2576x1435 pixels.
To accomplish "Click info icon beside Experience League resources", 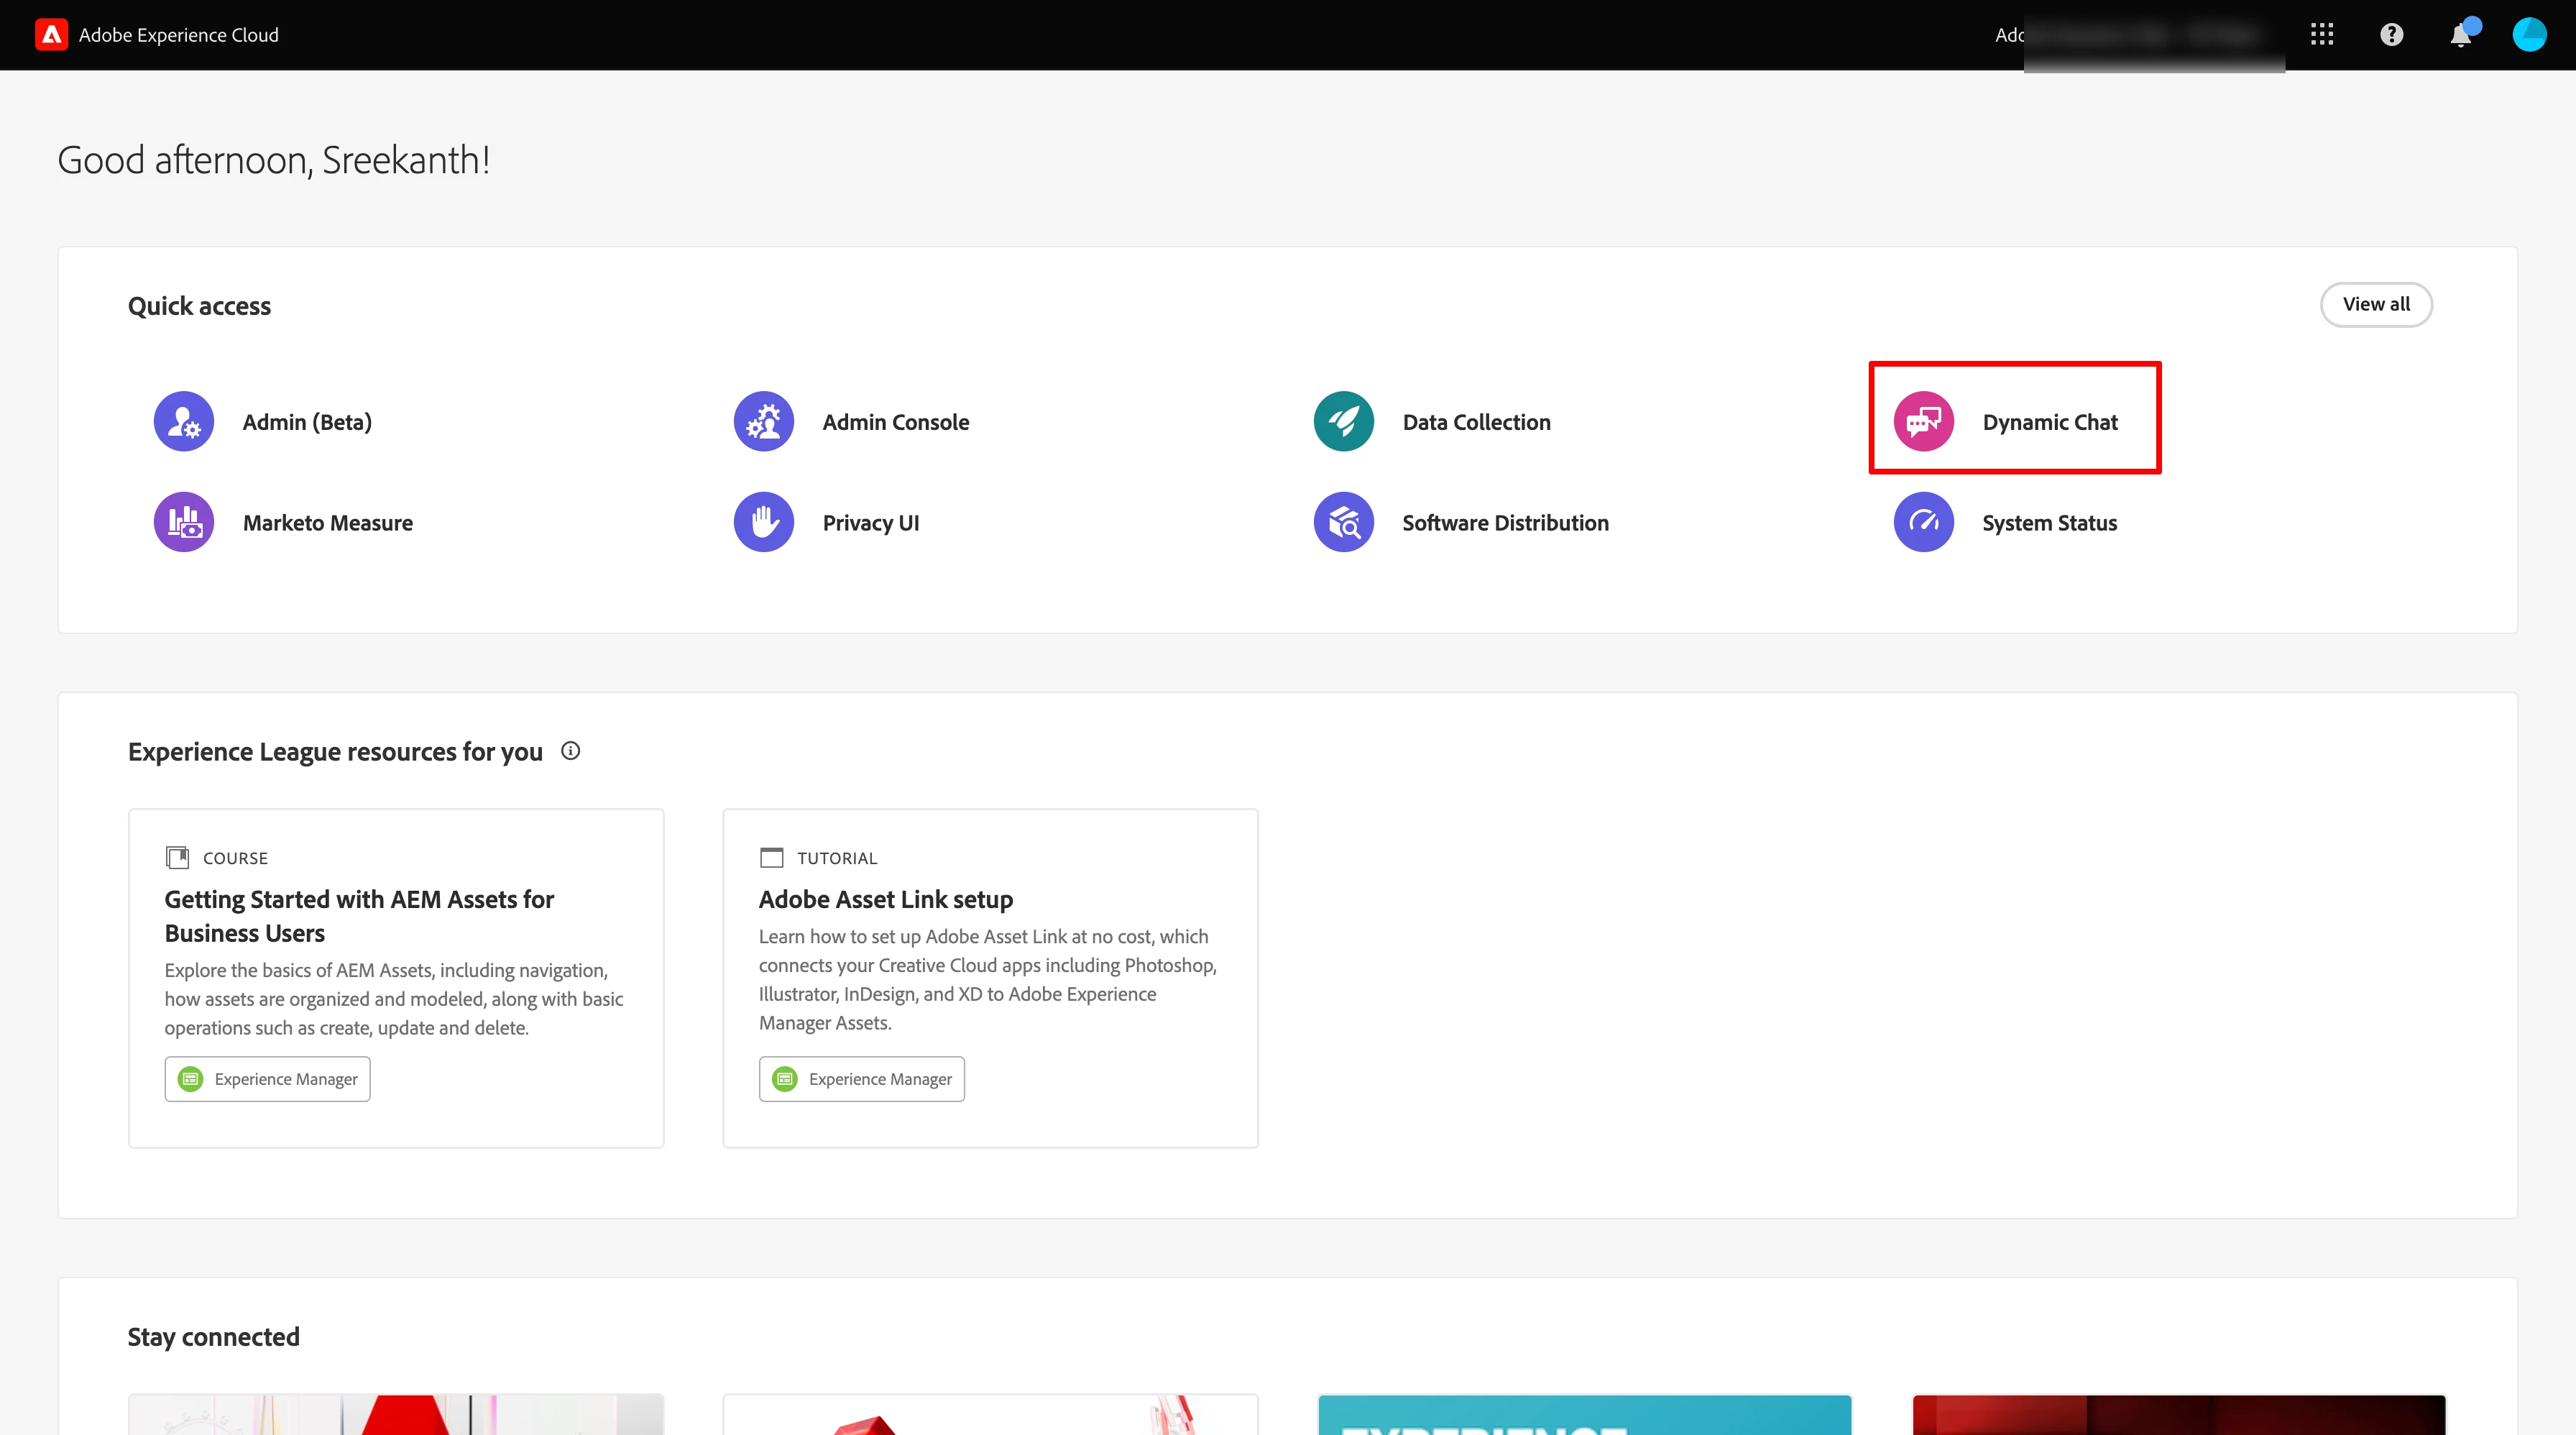I will 570,751.
